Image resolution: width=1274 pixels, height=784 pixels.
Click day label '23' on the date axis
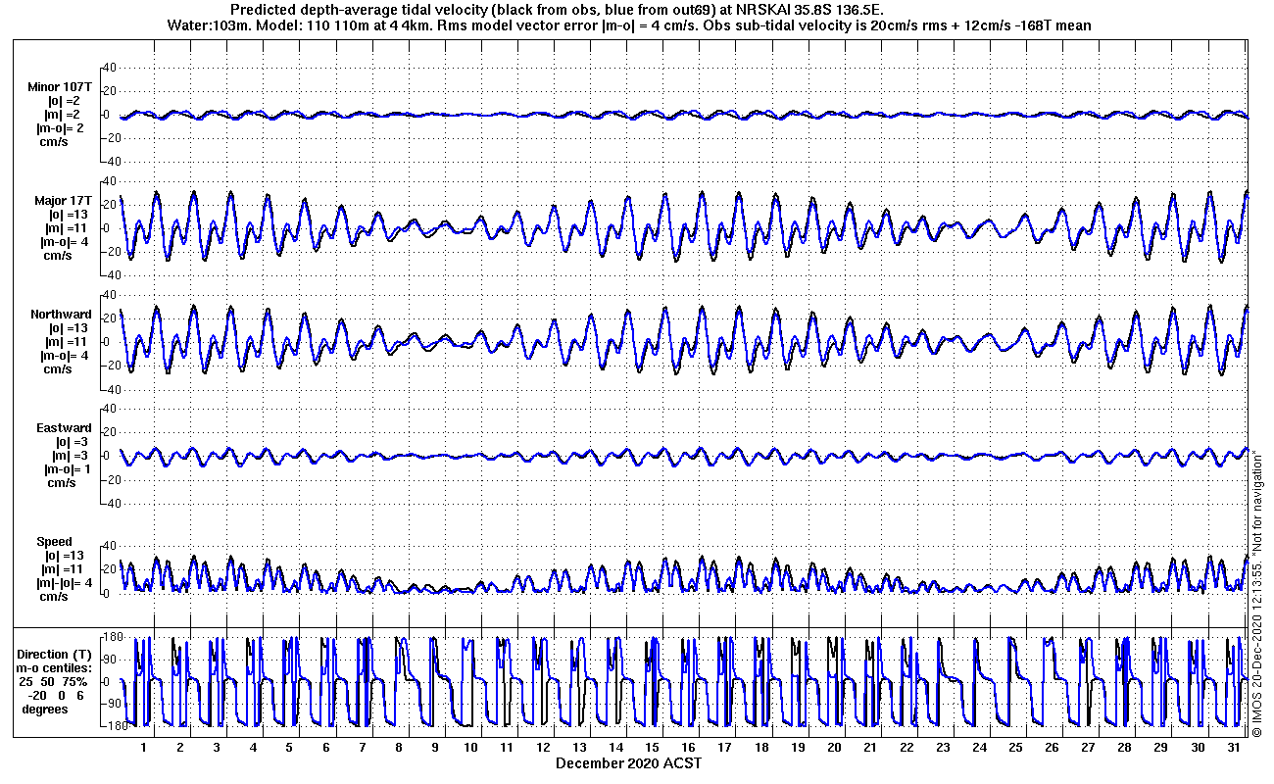coord(943,747)
